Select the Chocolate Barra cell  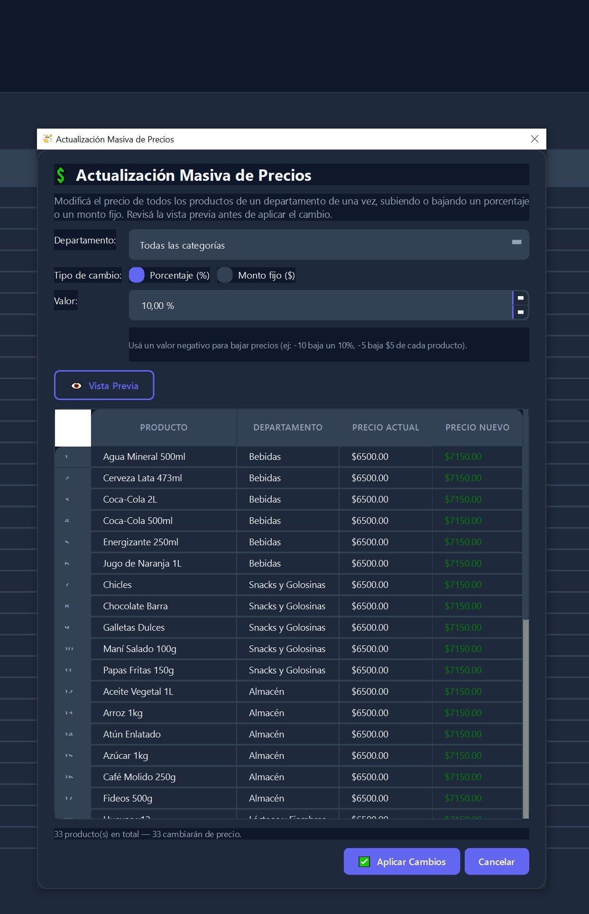(x=164, y=606)
